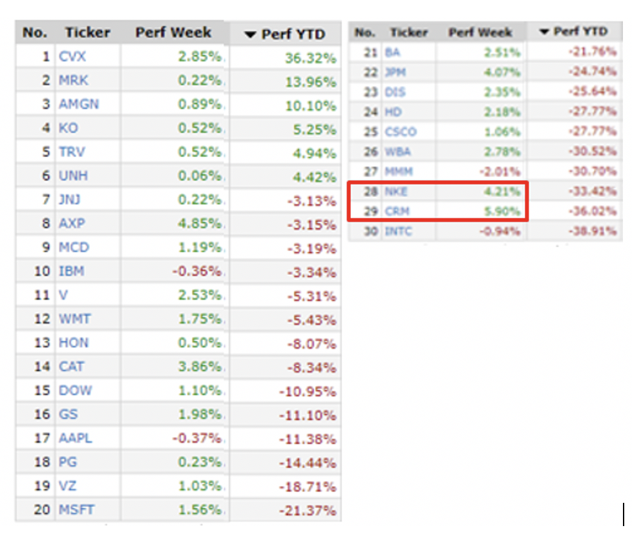
Task: Open the CVX ticker link
Action: pos(72,56)
